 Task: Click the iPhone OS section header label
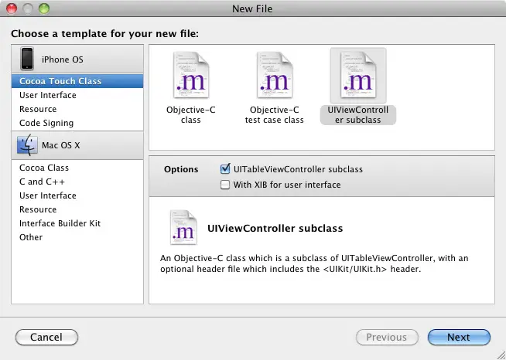click(62, 59)
